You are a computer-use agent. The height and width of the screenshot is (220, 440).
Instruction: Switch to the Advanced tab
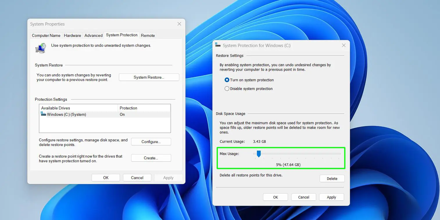point(93,35)
